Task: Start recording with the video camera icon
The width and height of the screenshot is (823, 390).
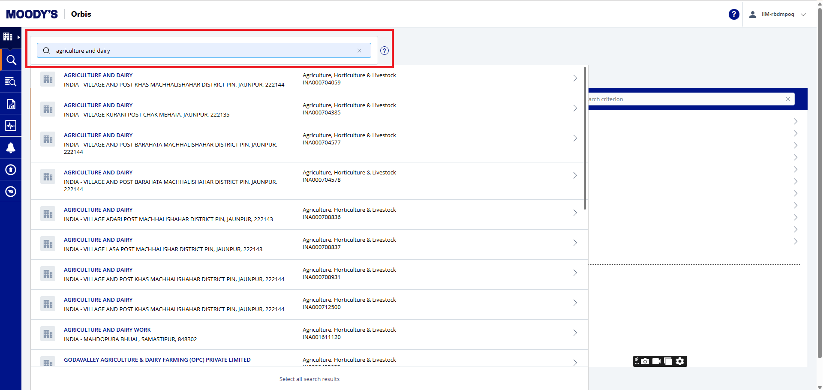Action: pyautogui.click(x=656, y=361)
